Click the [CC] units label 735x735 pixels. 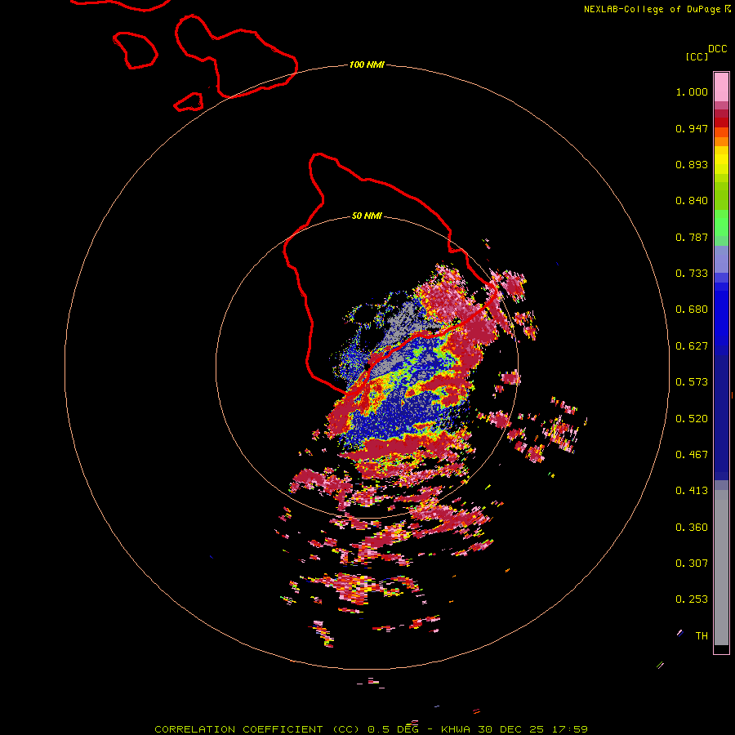pos(697,56)
